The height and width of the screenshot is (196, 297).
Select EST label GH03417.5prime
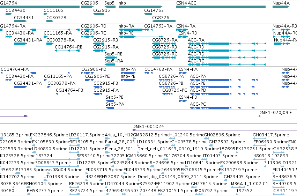[x=271, y=135]
